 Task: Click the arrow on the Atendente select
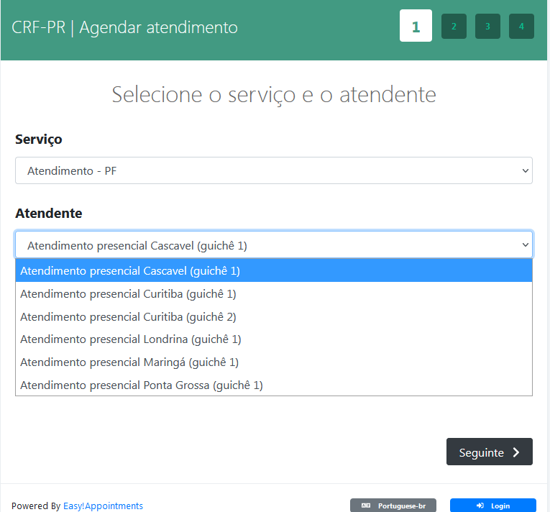tap(524, 245)
